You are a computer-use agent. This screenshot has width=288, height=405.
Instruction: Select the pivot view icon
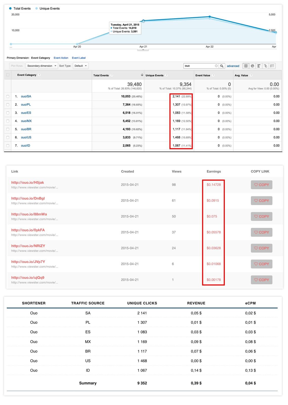tap(272, 66)
